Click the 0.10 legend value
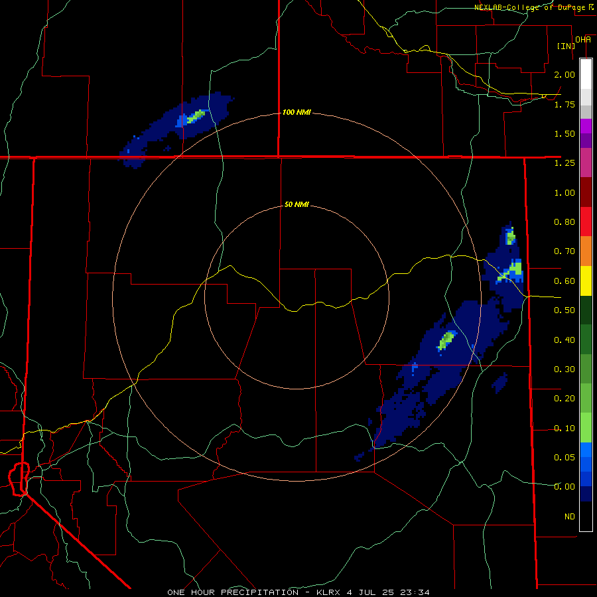 564,429
